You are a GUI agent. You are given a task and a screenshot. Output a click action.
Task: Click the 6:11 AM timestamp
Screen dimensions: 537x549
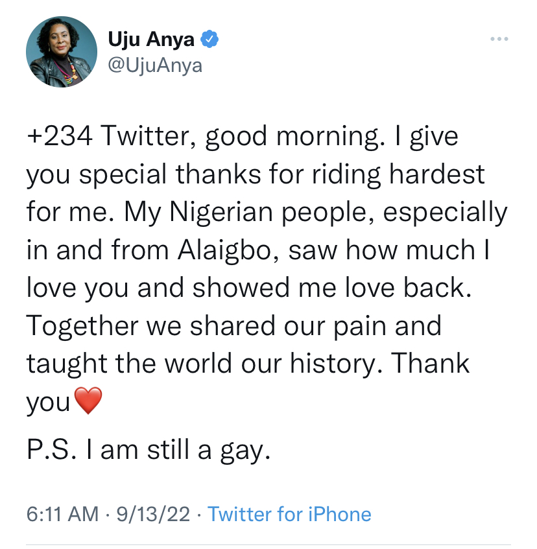tap(62, 514)
